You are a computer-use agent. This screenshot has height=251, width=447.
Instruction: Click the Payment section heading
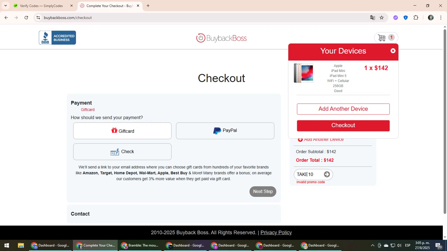pos(81,103)
